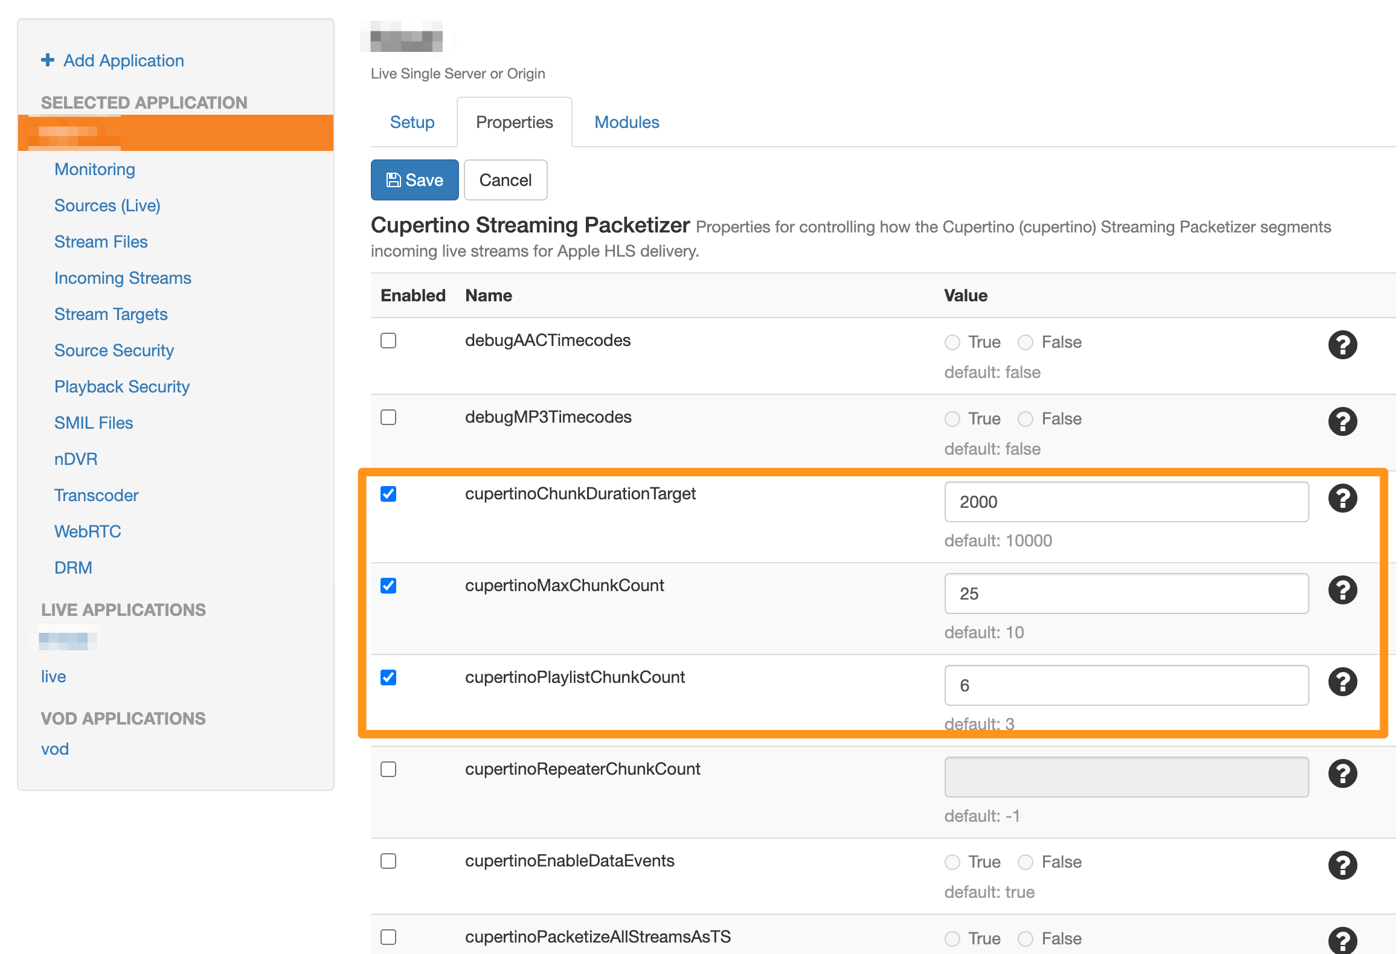The width and height of the screenshot is (1400, 954).
Task: Show help for cupertinoMaxChunkCount
Action: [1342, 591]
